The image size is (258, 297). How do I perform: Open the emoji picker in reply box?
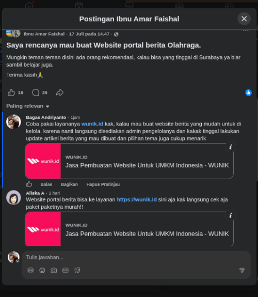pos(42,270)
